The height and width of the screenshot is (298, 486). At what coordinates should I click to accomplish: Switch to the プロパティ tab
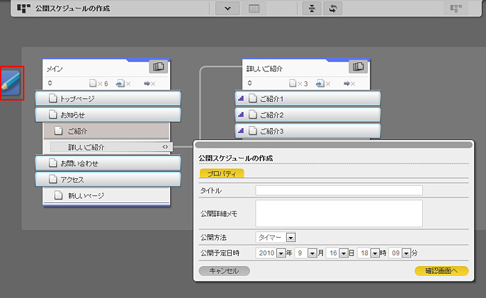(221, 173)
